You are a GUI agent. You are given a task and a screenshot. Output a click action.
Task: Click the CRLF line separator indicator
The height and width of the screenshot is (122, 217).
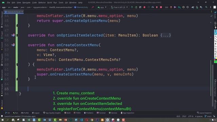(x=184, y=116)
